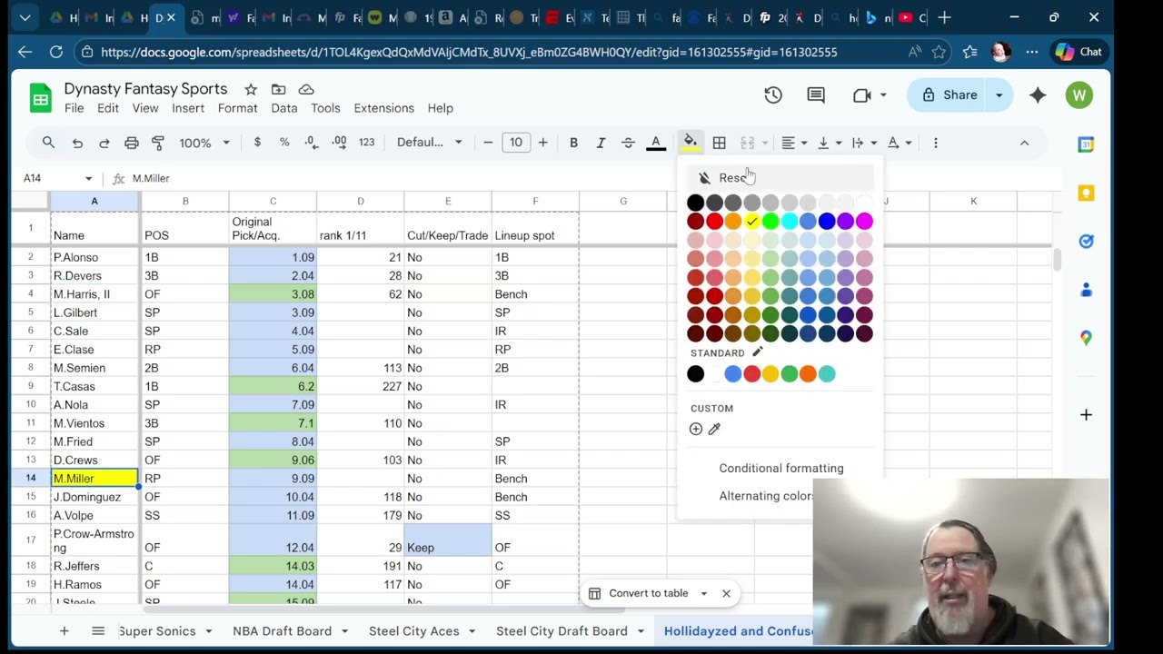Format cells as currency

[x=258, y=143]
